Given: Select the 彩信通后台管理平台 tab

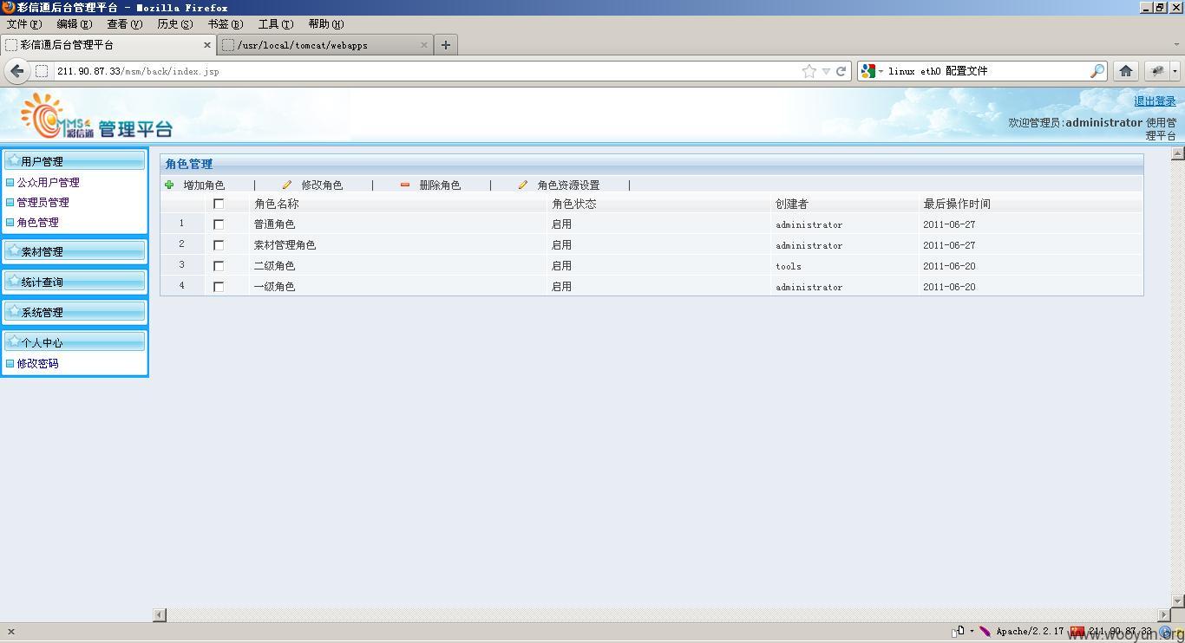Looking at the screenshot, I should click(x=108, y=45).
